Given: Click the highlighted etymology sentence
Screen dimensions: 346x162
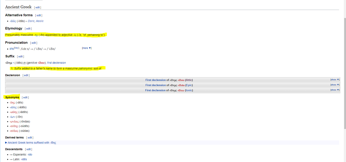Looking at the screenshot, I should [x=56, y=35].
